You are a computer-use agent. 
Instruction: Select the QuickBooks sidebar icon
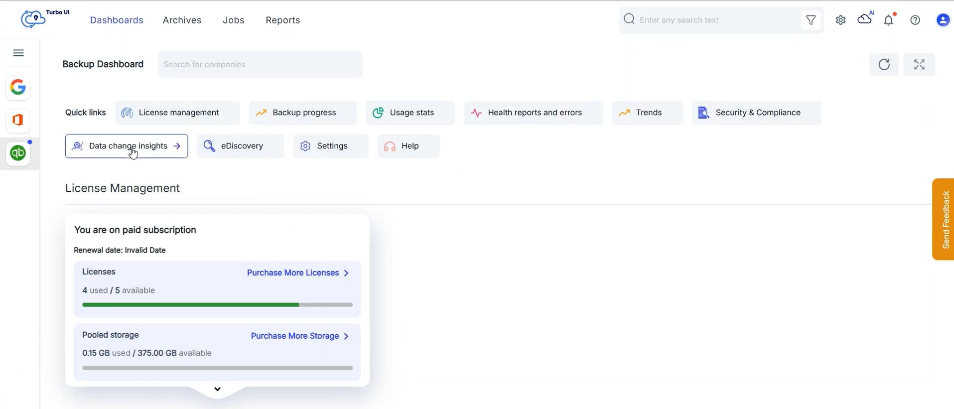18,153
